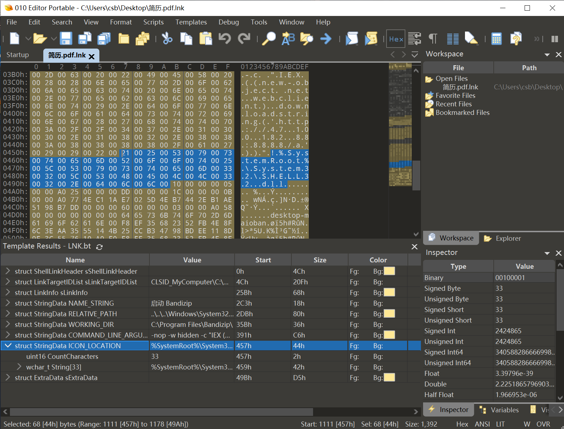The image size is (564, 429).
Task: Expand struct ExtraData sExtraData row
Action: coord(7,377)
